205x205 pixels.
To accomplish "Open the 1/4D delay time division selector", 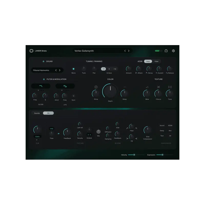I will 52,129.
